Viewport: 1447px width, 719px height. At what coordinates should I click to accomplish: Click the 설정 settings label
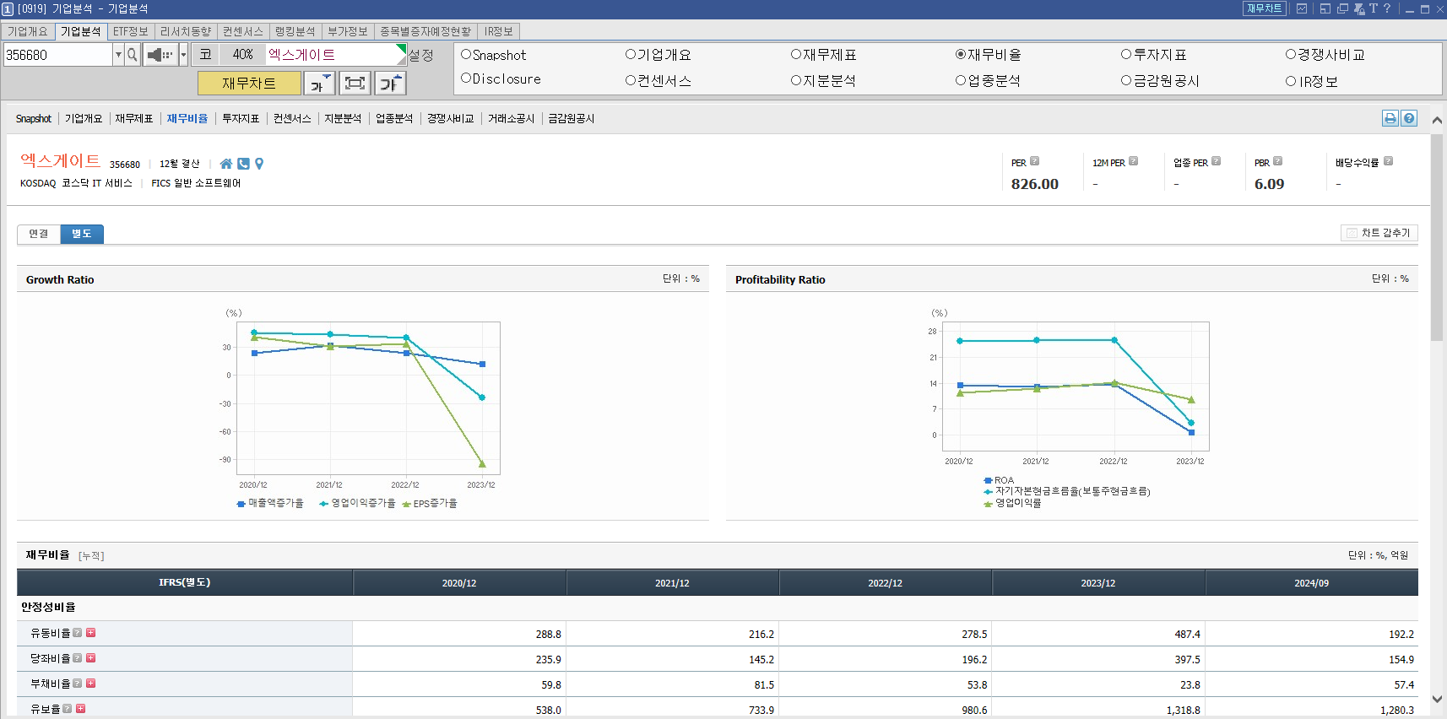click(421, 55)
